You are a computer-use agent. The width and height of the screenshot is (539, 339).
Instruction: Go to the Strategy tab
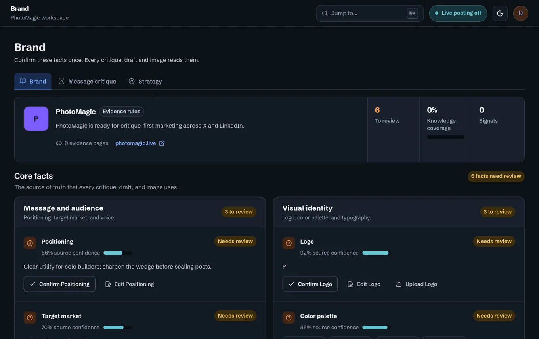coord(145,81)
